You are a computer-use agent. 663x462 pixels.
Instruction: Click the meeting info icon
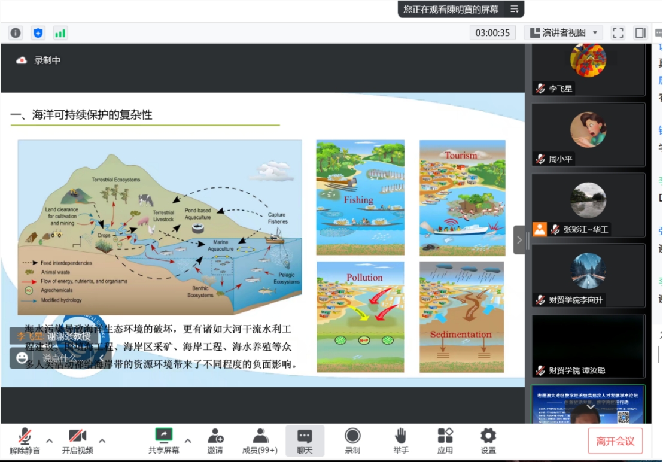tap(16, 33)
